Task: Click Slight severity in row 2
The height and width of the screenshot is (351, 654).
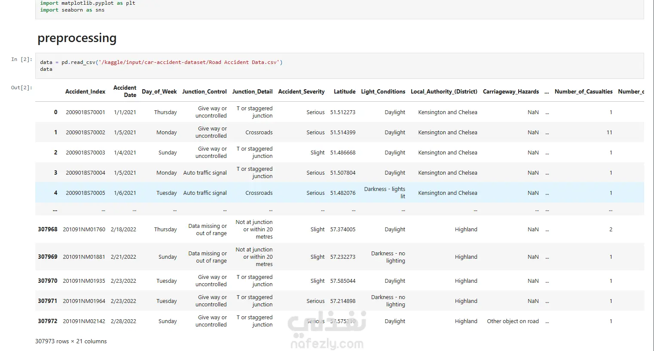Action: (x=318, y=152)
